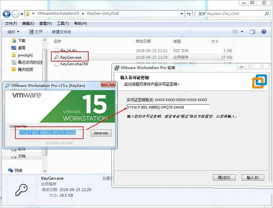
Task: Open the view options dropdown arrow
Action: 242,32
